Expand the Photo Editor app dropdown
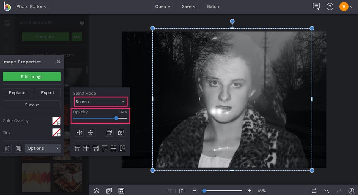Image resolution: width=358 pixels, height=195 pixels. [x=31, y=6]
